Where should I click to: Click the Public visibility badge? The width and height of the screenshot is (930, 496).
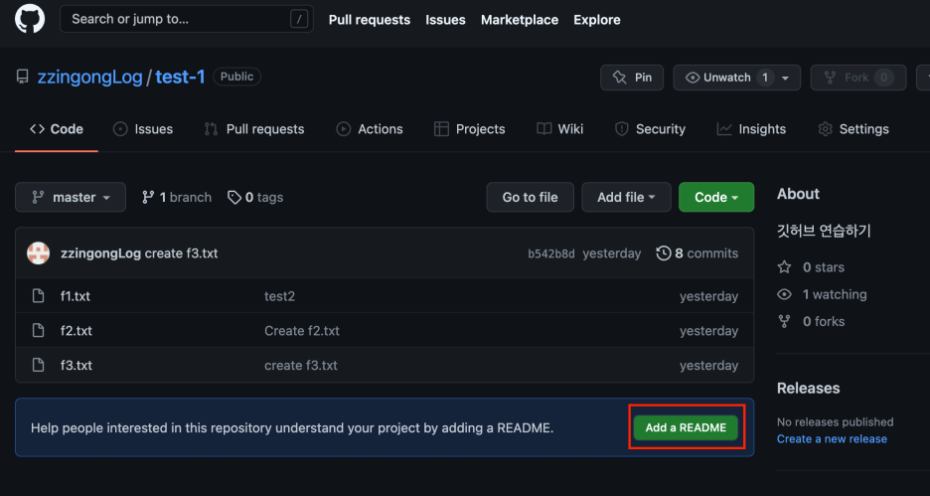(x=237, y=77)
